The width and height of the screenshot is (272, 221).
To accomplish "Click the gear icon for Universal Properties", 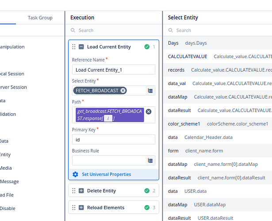I will coord(75,175).
